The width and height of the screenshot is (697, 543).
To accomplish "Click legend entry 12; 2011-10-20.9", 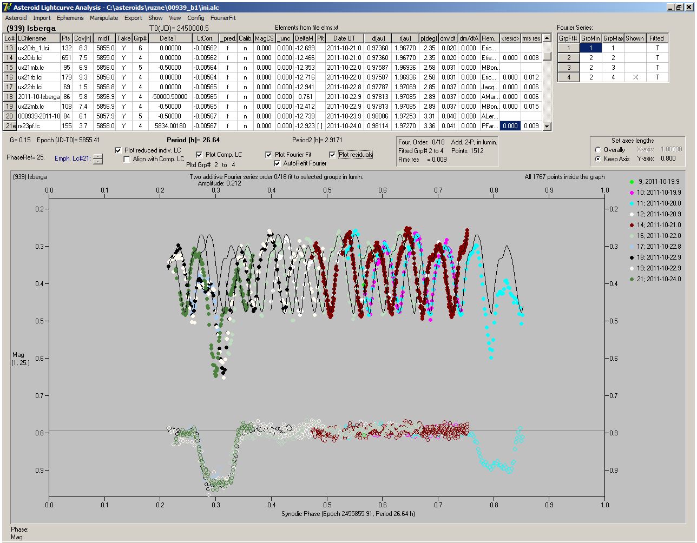I will pos(659,214).
